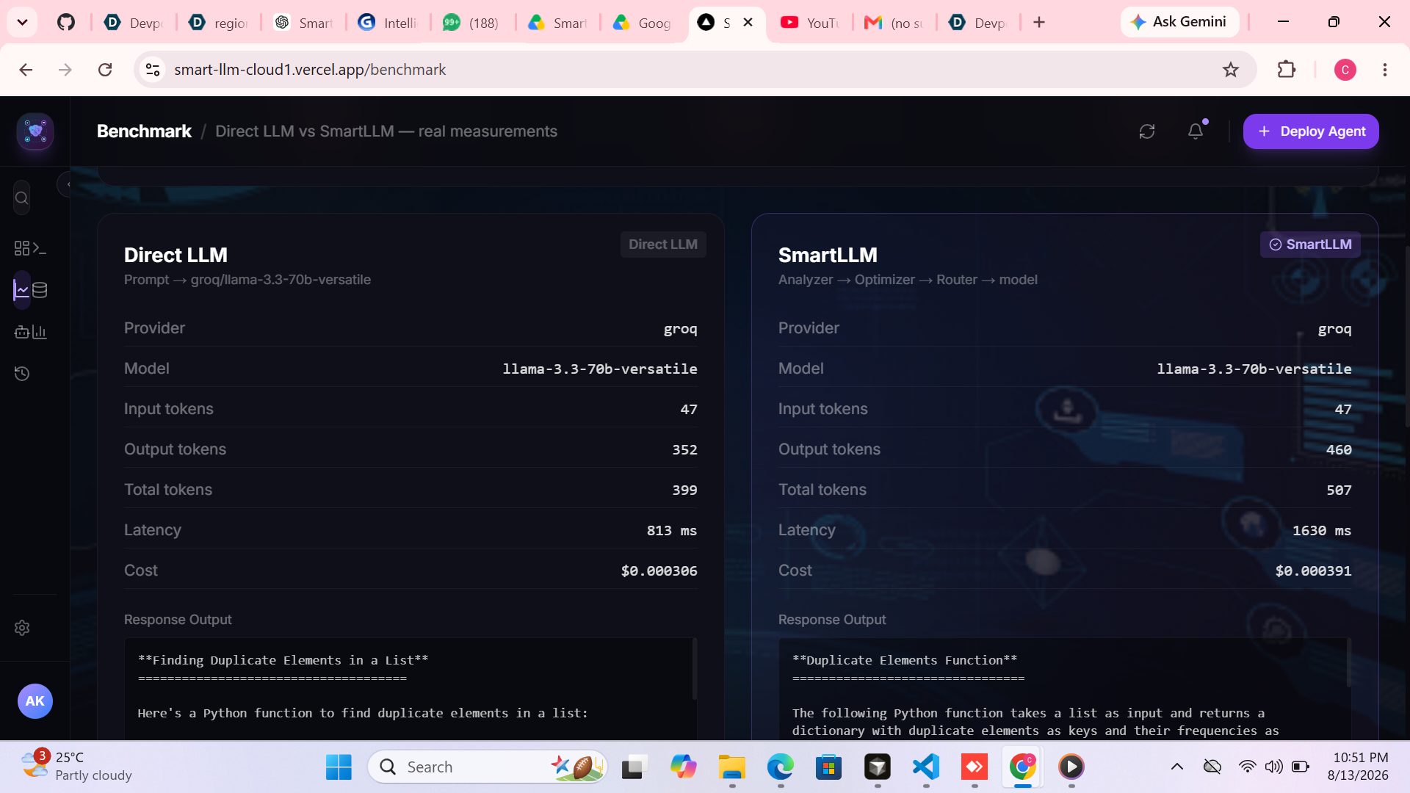
Task: Open the Windows Start menu
Action: click(x=339, y=767)
